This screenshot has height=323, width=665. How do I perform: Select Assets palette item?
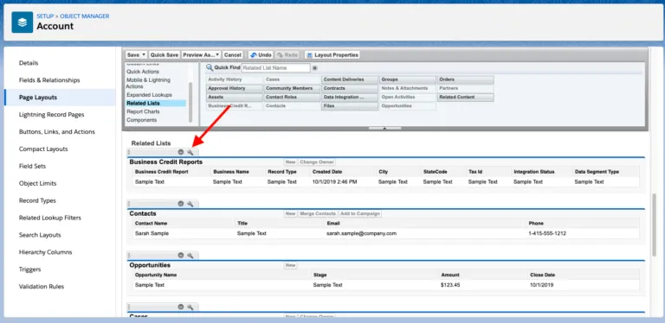point(235,98)
